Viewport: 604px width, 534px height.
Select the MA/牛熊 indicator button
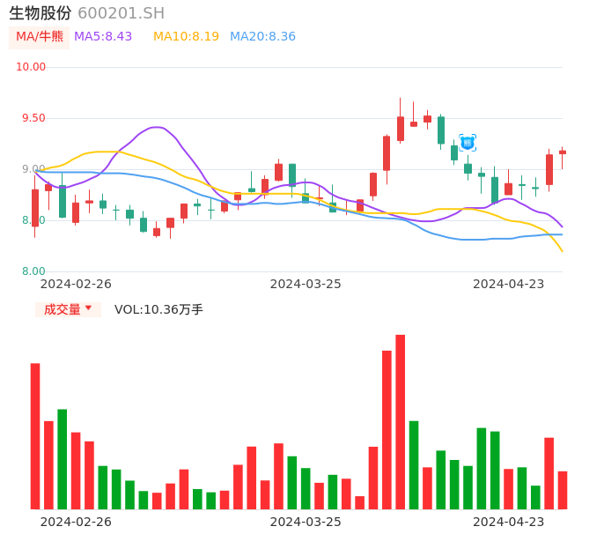[40, 37]
